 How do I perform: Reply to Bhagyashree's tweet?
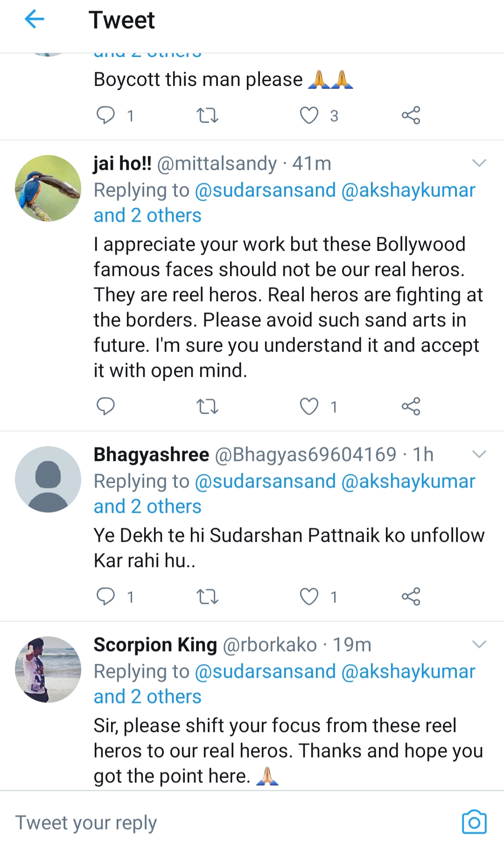tap(105, 596)
